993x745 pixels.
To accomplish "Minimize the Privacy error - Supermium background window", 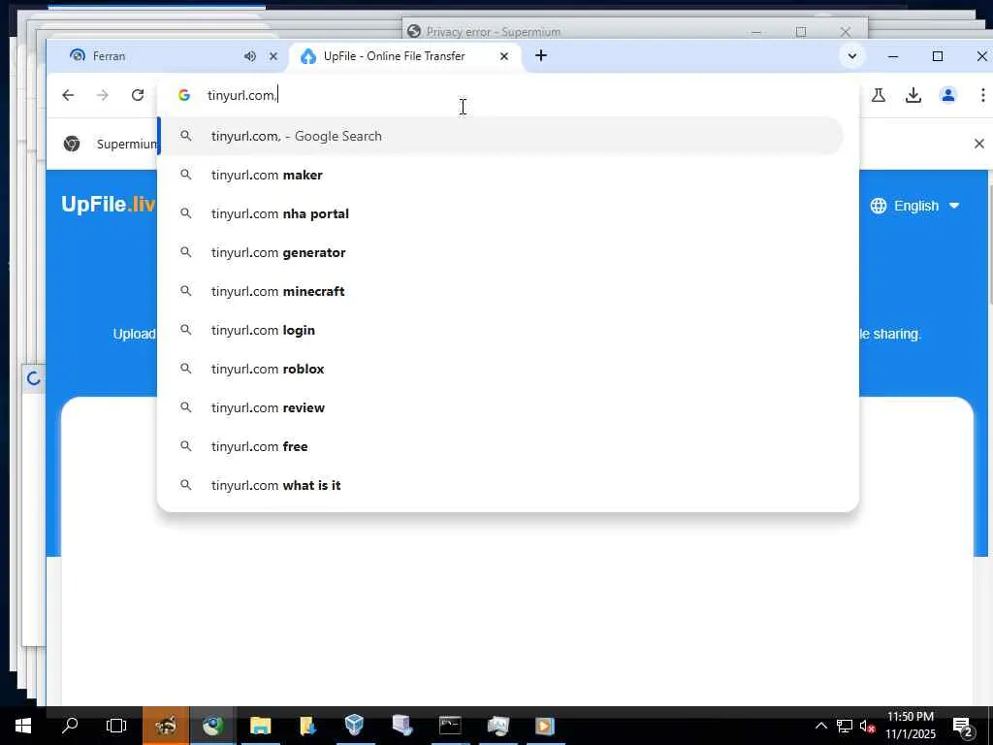I will (x=756, y=32).
